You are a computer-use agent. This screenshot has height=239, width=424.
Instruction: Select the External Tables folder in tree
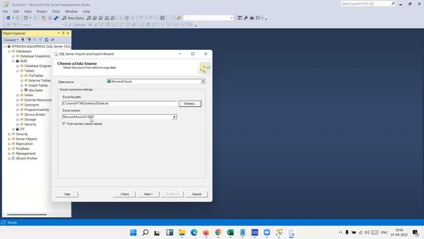[x=40, y=80]
